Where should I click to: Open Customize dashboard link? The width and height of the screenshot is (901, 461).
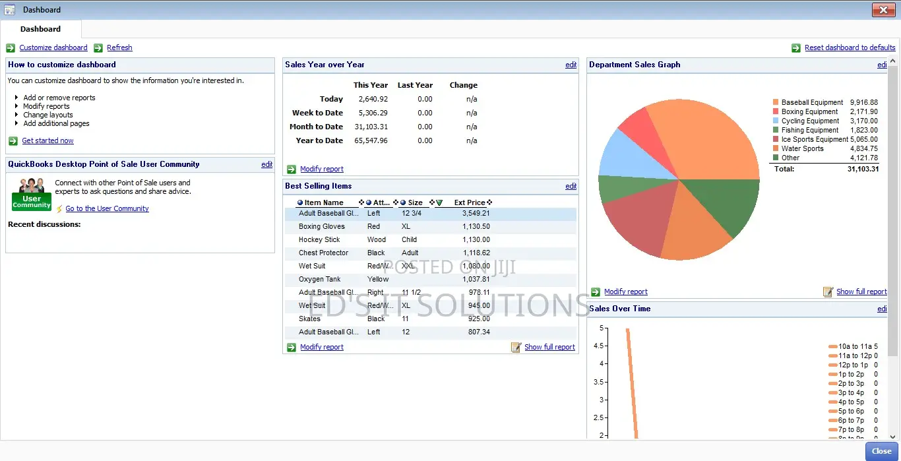53,47
